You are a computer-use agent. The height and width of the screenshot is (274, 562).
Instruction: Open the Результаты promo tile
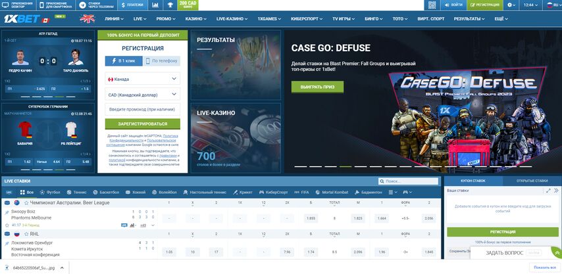(236, 65)
